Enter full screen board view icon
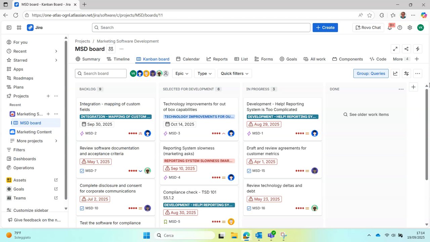The width and height of the screenshot is (430, 242). coord(395,49)
